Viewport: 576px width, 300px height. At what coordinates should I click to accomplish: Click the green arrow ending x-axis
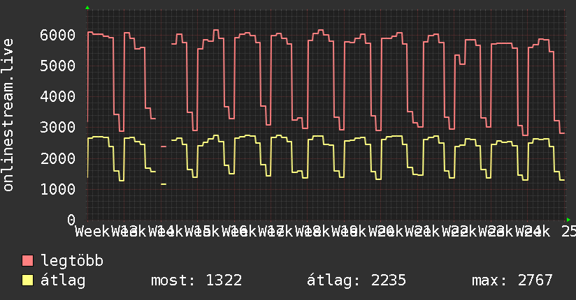pos(568,220)
